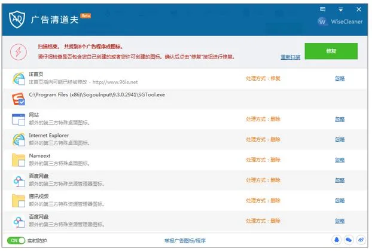The image size is (372, 251).
Task: Tick the checkbox on the 网站 item
Action: coord(22,123)
